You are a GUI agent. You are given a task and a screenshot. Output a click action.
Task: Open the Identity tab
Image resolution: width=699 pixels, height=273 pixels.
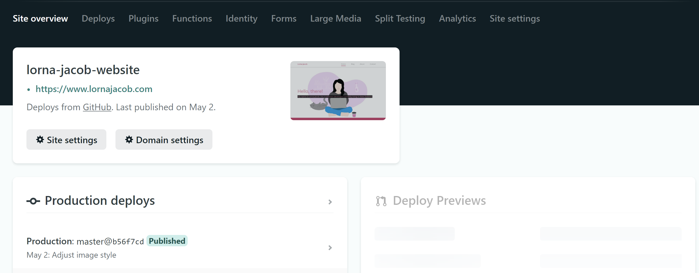[x=241, y=18]
